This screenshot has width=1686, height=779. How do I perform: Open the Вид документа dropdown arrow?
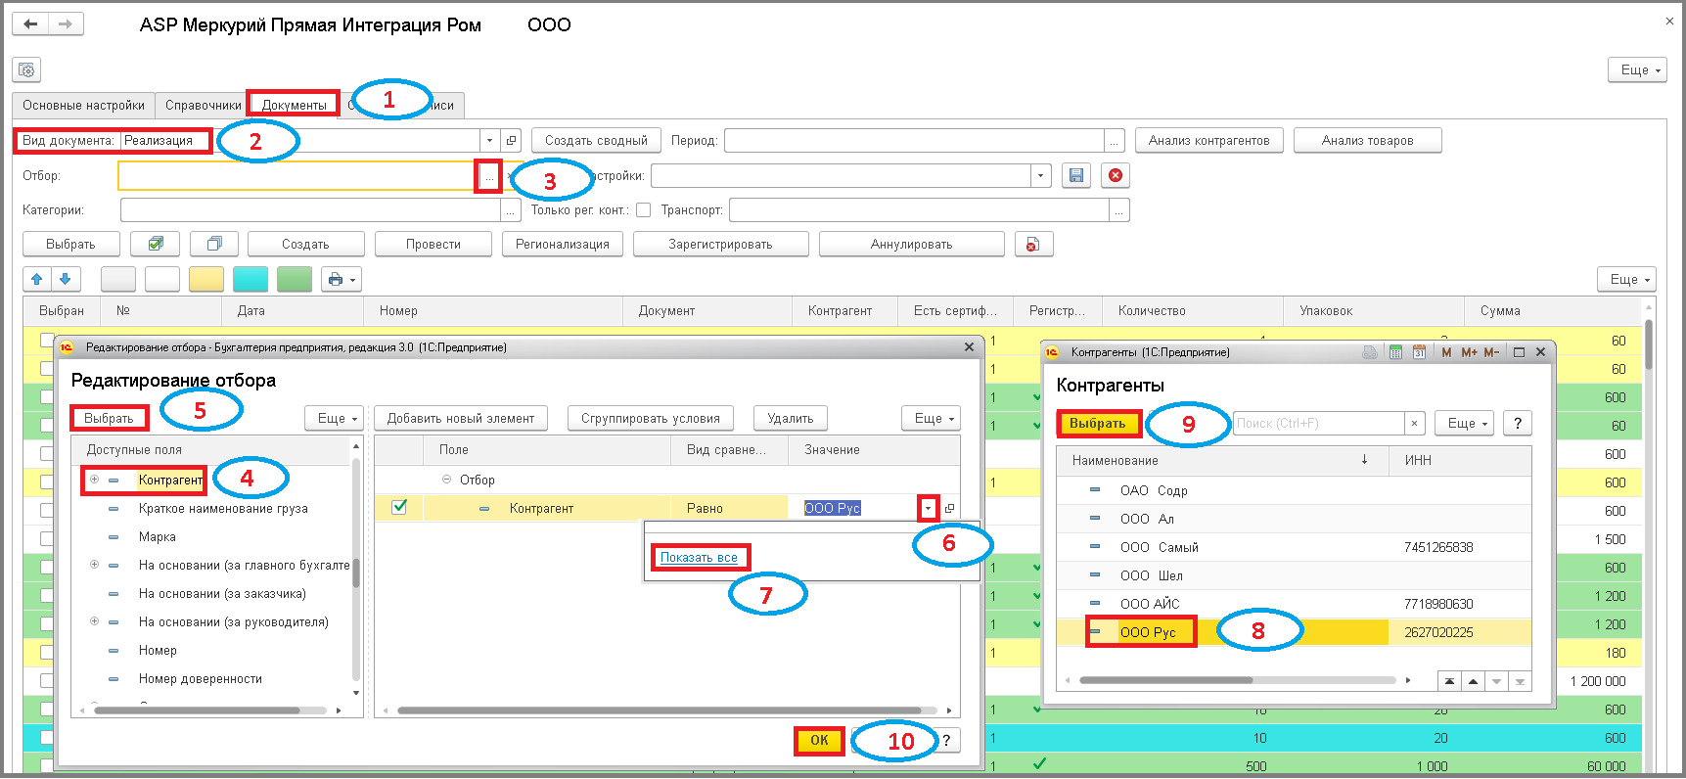(489, 141)
